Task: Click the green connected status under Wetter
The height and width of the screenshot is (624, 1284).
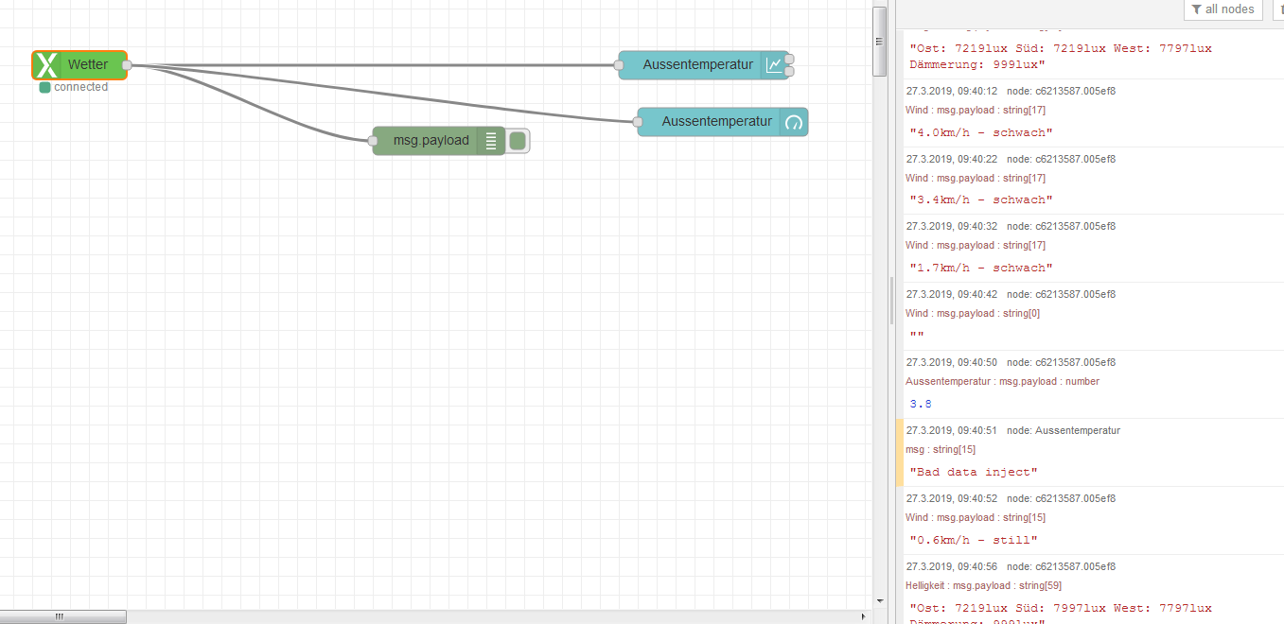Action: point(74,87)
